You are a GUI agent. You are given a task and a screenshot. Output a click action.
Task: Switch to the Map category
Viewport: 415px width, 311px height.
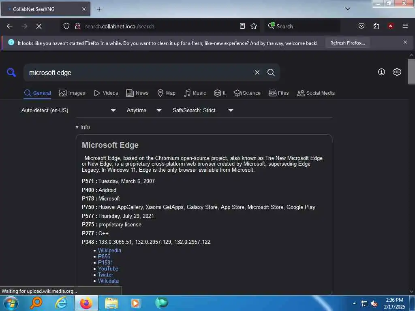coord(167,93)
